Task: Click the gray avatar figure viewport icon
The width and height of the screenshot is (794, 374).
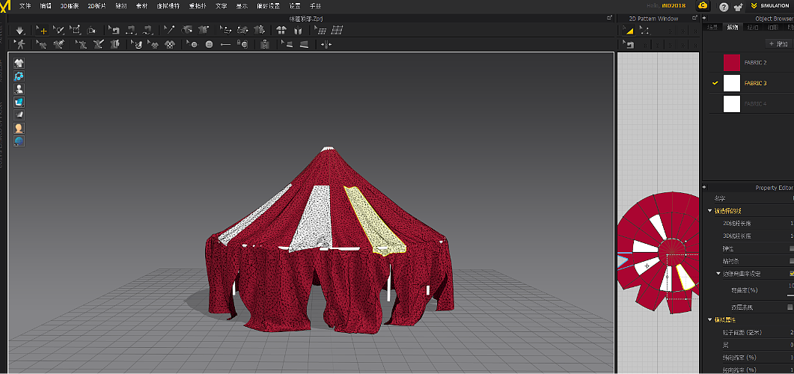Action: click(19, 89)
